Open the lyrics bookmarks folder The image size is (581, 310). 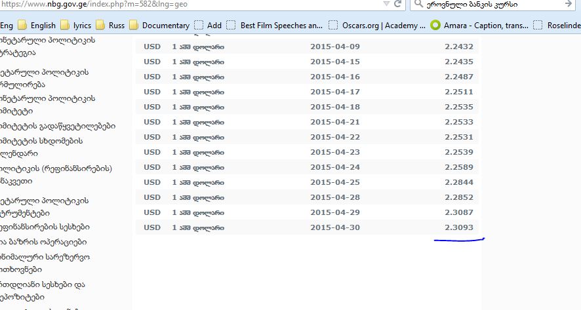point(76,25)
